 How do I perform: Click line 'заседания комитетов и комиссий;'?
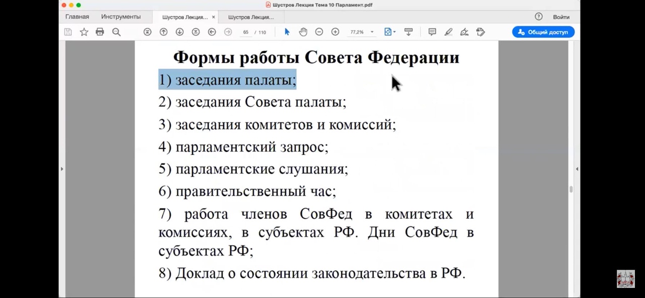point(286,125)
